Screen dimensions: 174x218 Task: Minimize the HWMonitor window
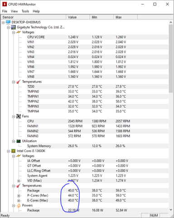(142, 4)
